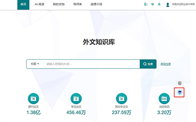Open the 动态快讯 NEWS icon
Screen dimensions: 196x122
tap(164, 99)
